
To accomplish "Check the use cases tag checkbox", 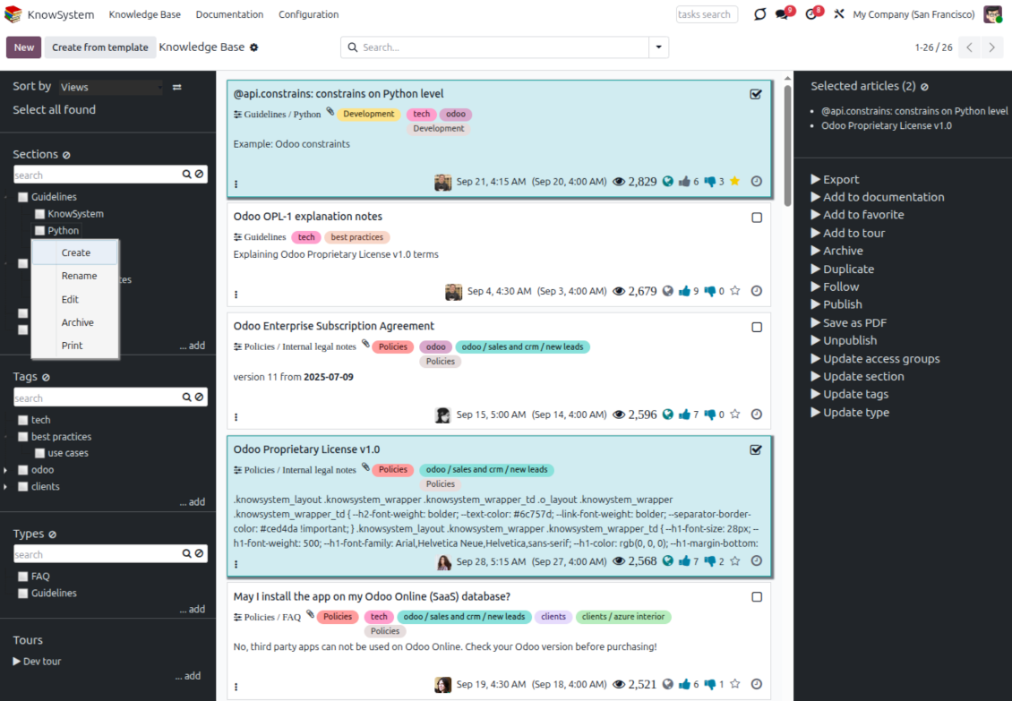I will tap(40, 453).
